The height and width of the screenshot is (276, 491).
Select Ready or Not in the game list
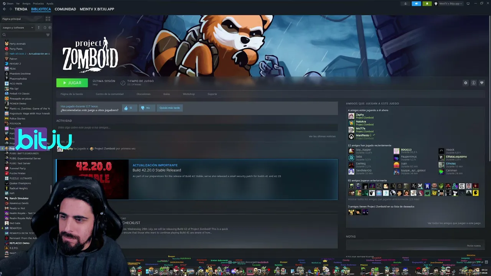pos(17,208)
